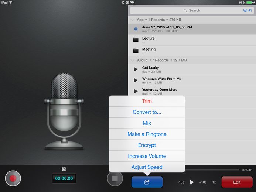This screenshot has width=256, height=192.
Task: Open the Wi-Fi transfer link
Action: (247, 10)
